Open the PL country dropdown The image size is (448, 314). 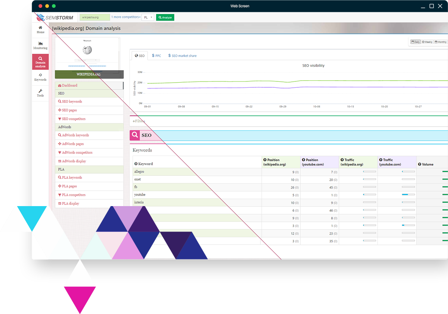[x=148, y=18]
